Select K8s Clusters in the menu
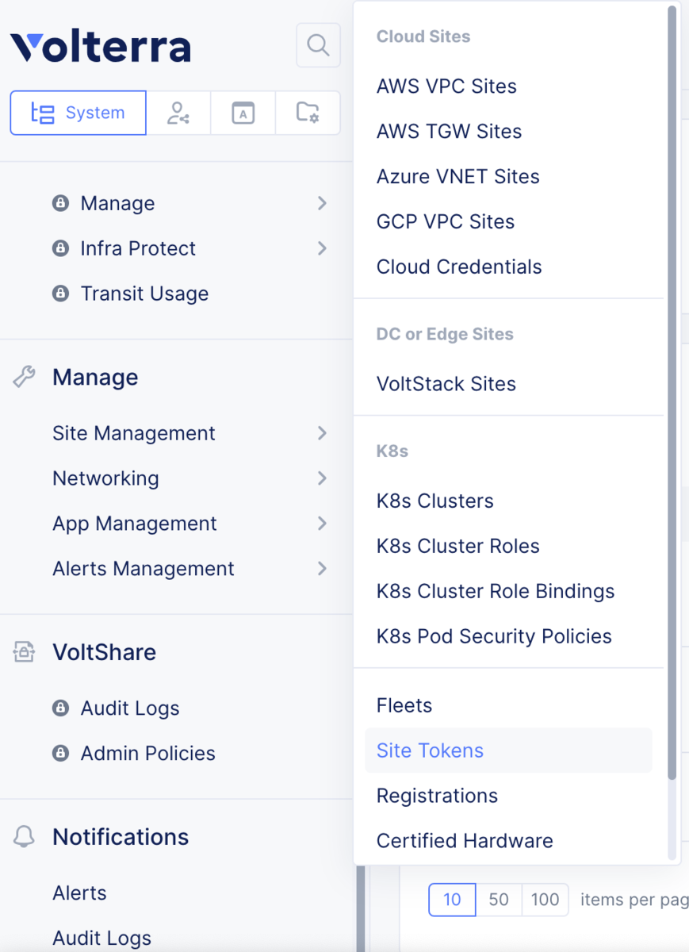The width and height of the screenshot is (689, 952). 435,501
